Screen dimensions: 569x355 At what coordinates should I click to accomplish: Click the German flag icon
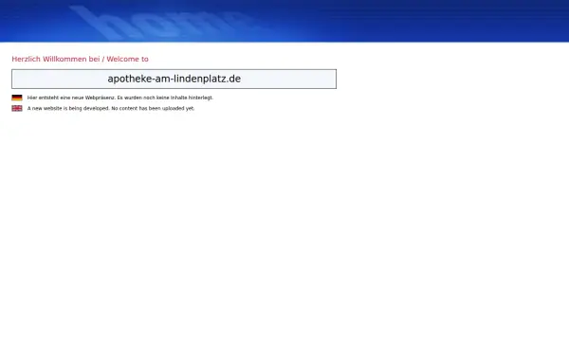[17, 98]
